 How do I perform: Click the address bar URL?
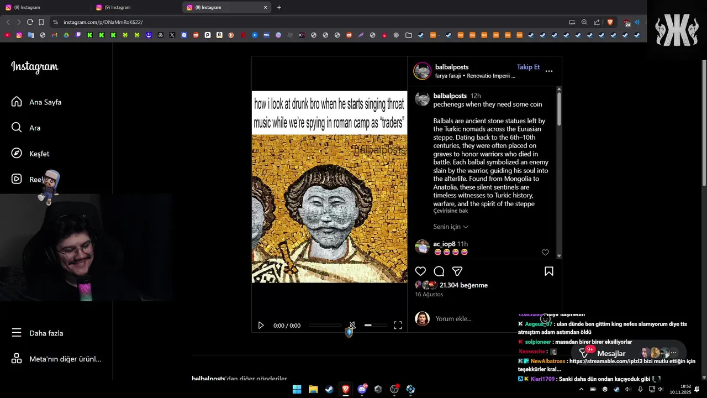click(103, 22)
